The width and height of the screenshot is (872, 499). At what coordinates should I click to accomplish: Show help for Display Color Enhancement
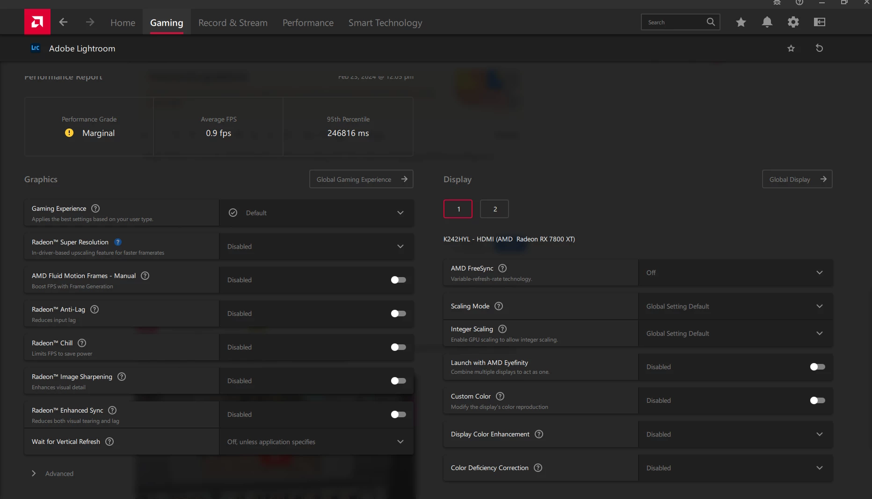tap(539, 434)
